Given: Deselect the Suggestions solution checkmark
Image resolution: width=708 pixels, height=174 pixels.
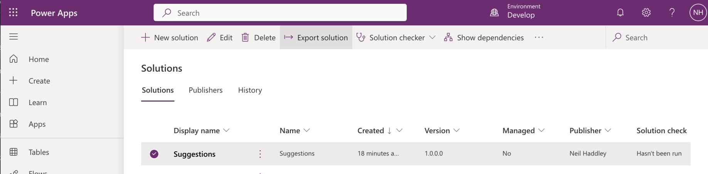Looking at the screenshot, I should [x=154, y=154].
